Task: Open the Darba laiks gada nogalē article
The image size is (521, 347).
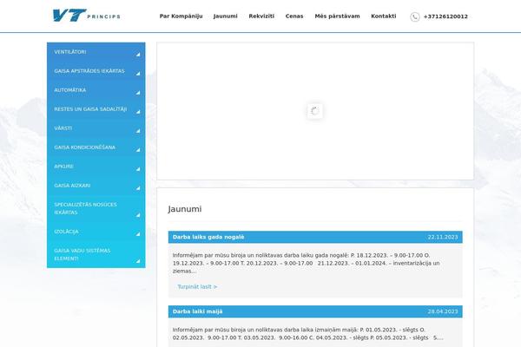Action: [x=208, y=237]
